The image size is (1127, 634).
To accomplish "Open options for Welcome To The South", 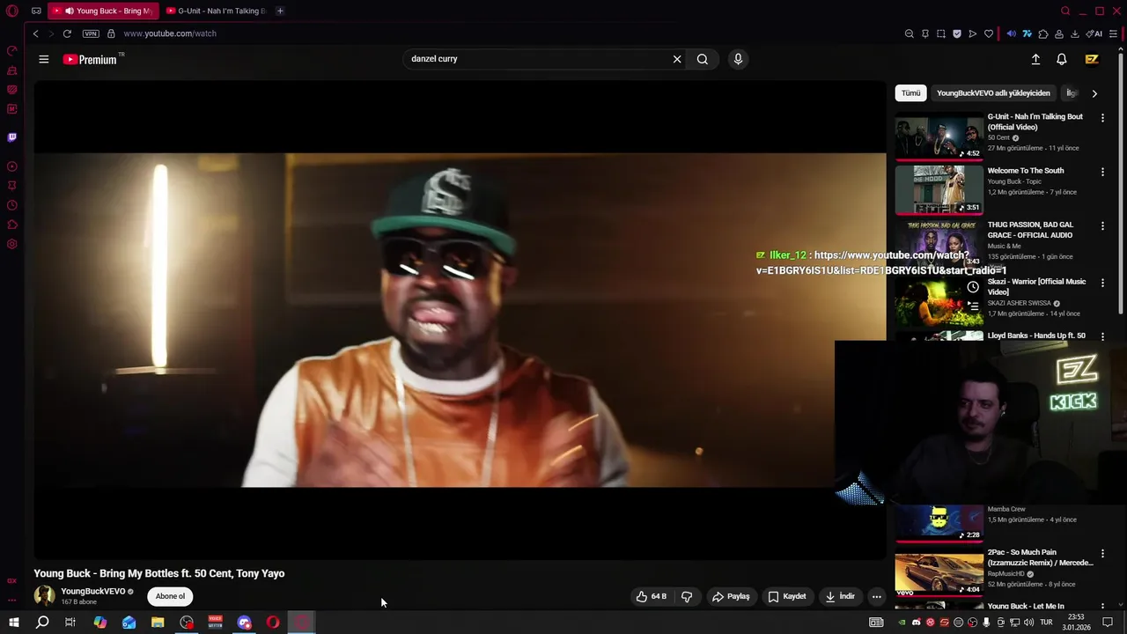I will [1102, 173].
